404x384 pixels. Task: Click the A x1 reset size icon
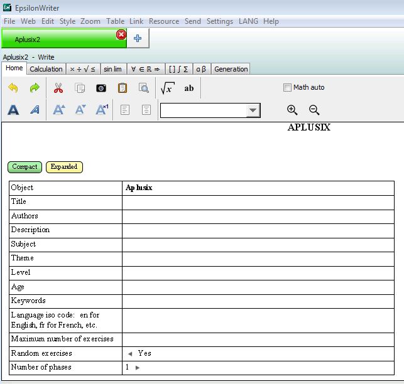(x=102, y=110)
